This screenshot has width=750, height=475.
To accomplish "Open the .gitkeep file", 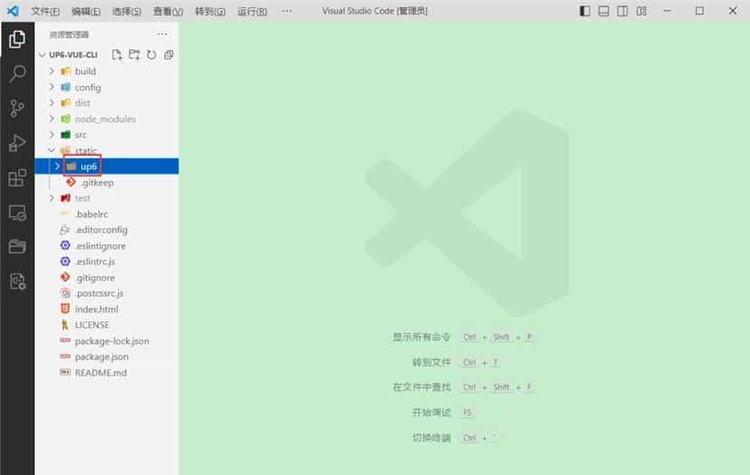I will click(x=96, y=182).
